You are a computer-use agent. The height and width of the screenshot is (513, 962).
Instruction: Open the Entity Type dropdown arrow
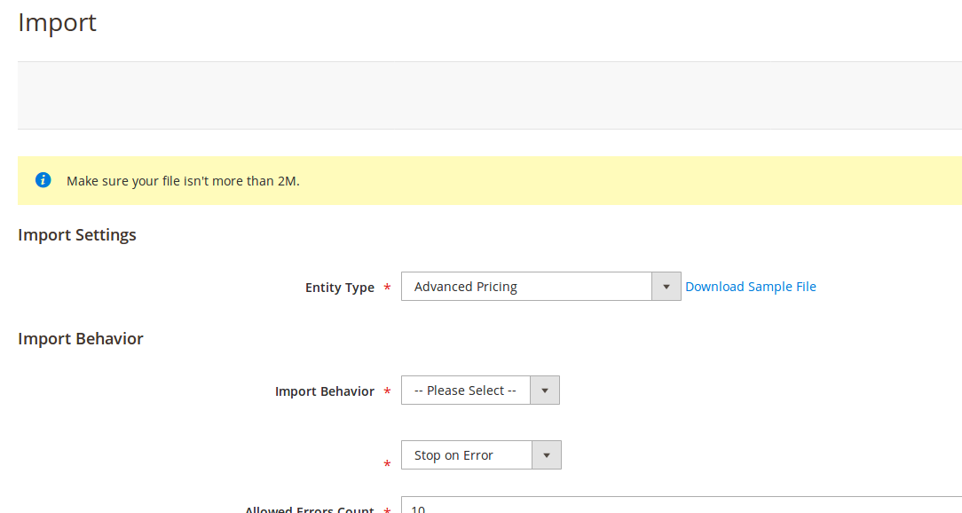[x=666, y=287]
